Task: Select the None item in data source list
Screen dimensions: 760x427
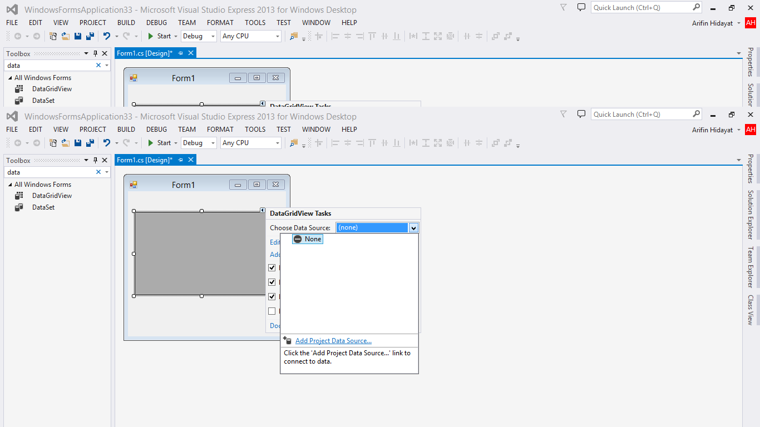Action: pos(308,239)
